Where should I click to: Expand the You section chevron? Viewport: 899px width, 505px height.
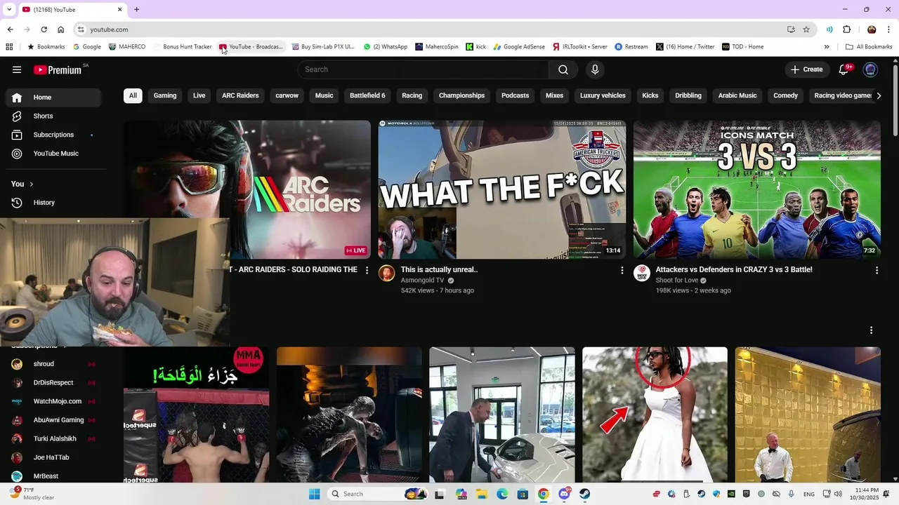[31, 184]
